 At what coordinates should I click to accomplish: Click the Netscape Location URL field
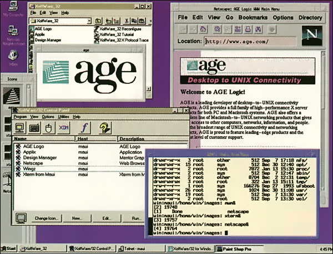(250, 42)
